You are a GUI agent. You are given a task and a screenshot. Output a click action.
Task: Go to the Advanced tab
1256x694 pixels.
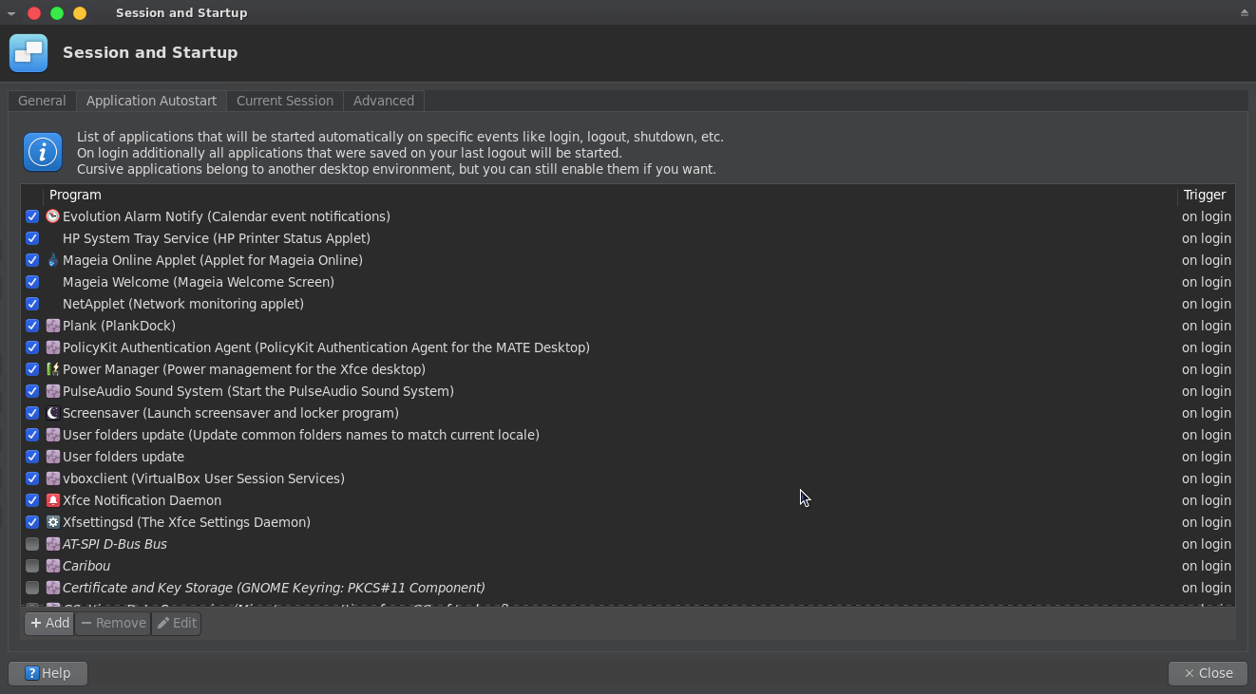(x=384, y=101)
